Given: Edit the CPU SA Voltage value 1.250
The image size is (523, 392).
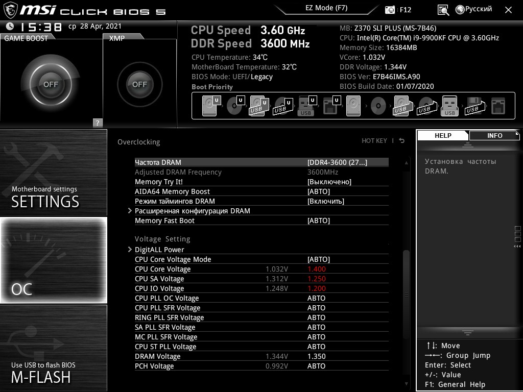Looking at the screenshot, I should [316, 279].
